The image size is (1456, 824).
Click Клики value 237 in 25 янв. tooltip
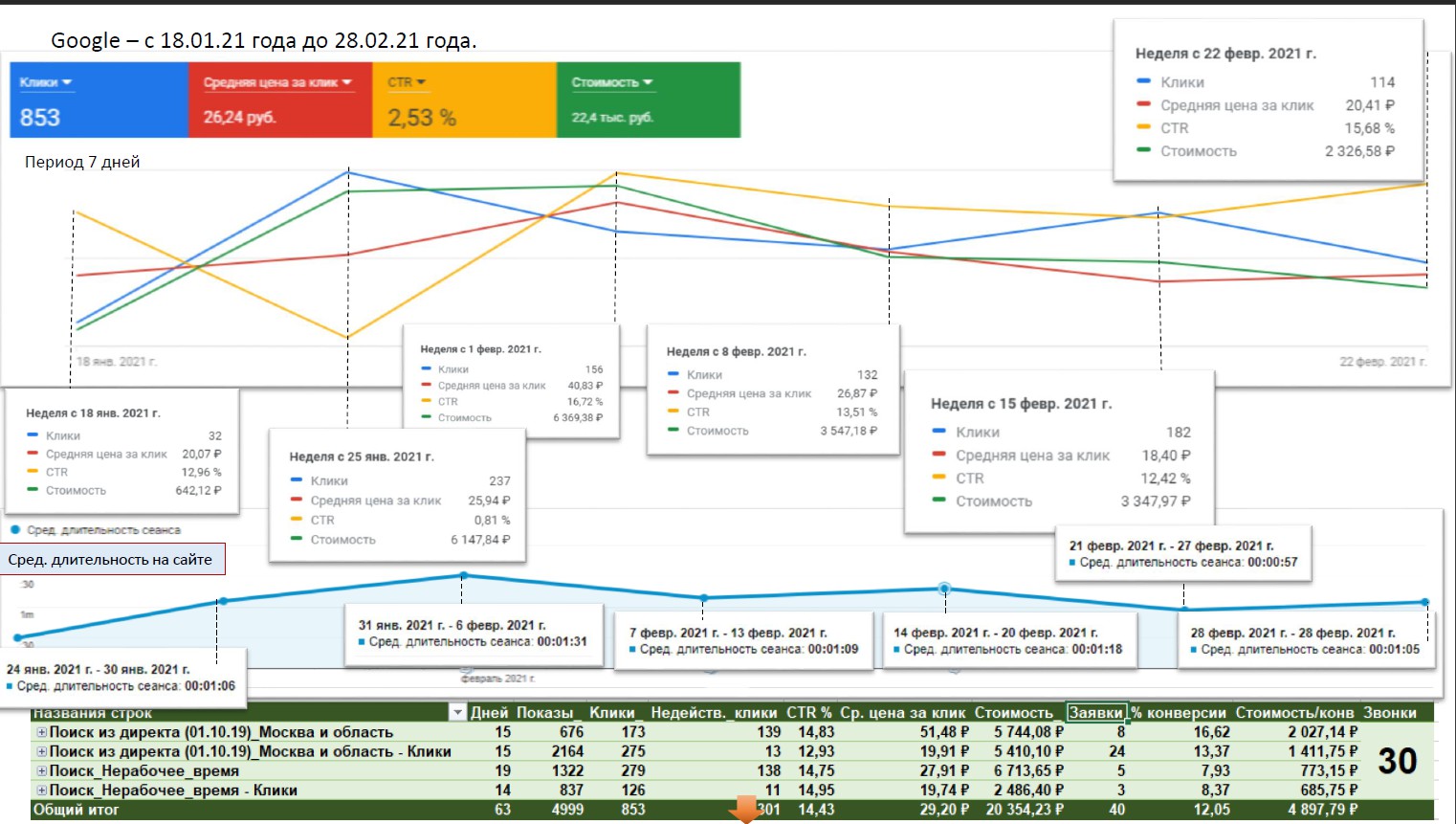(499, 481)
